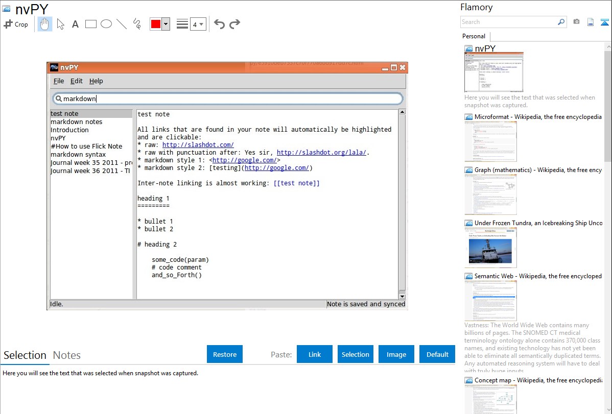Open the line width dropdown

pyautogui.click(x=198, y=24)
